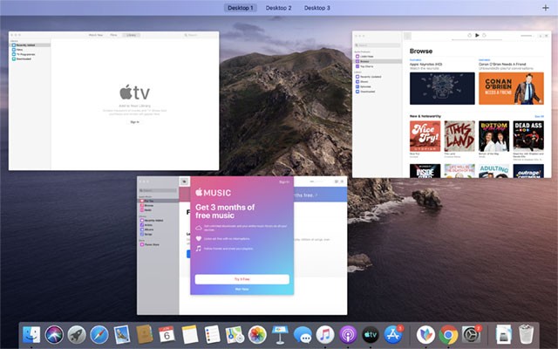The width and height of the screenshot is (558, 349).
Task: Select Recently Added in Music sidebar
Action: [158, 221]
